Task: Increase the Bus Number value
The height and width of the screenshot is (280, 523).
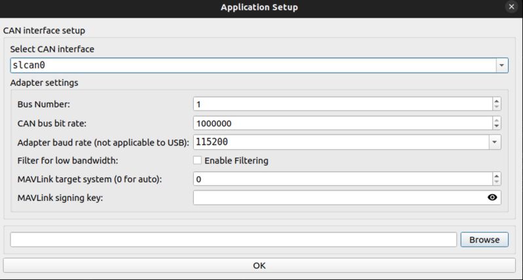Action: tap(497, 101)
